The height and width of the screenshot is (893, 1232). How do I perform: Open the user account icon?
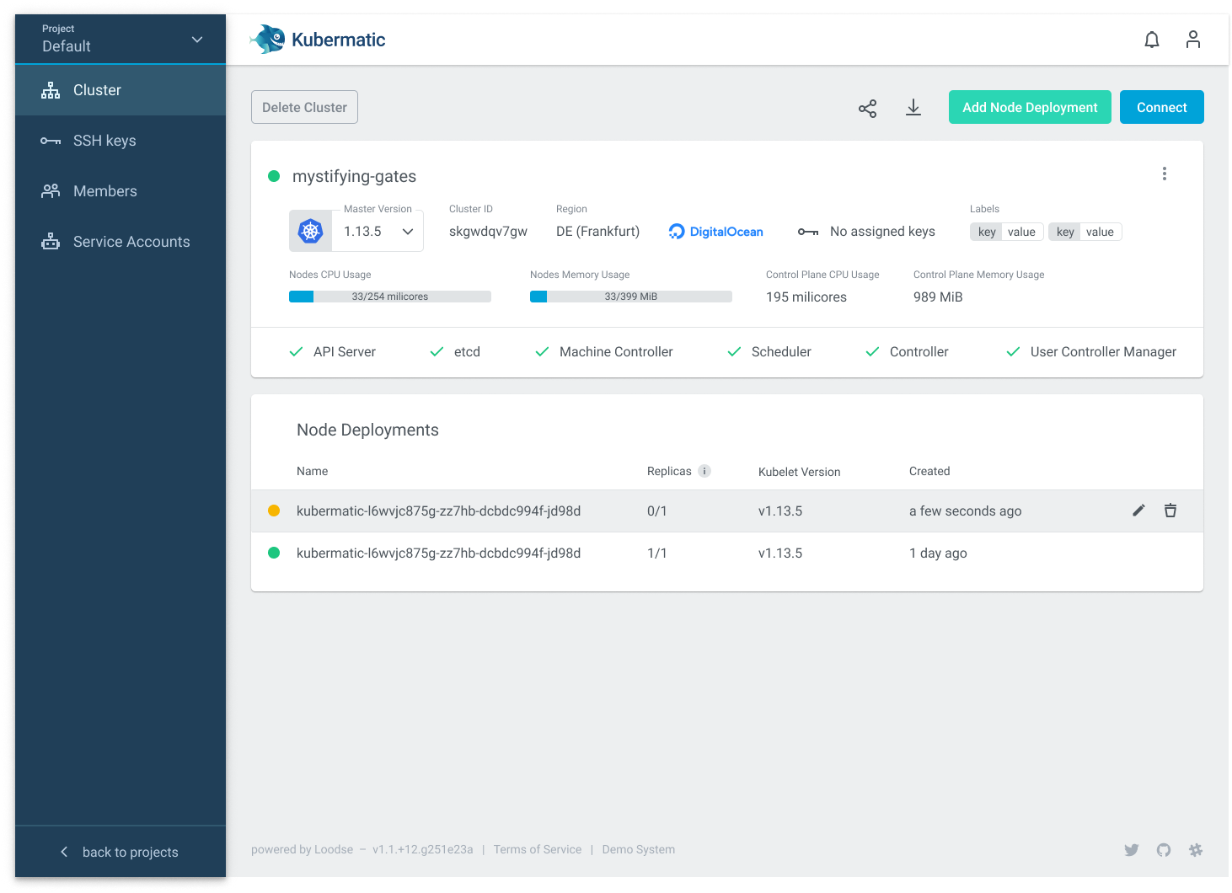tap(1192, 39)
